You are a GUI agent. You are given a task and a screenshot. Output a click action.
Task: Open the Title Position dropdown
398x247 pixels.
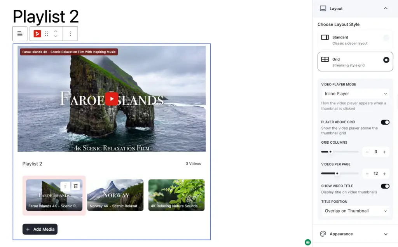pyautogui.click(x=355, y=211)
